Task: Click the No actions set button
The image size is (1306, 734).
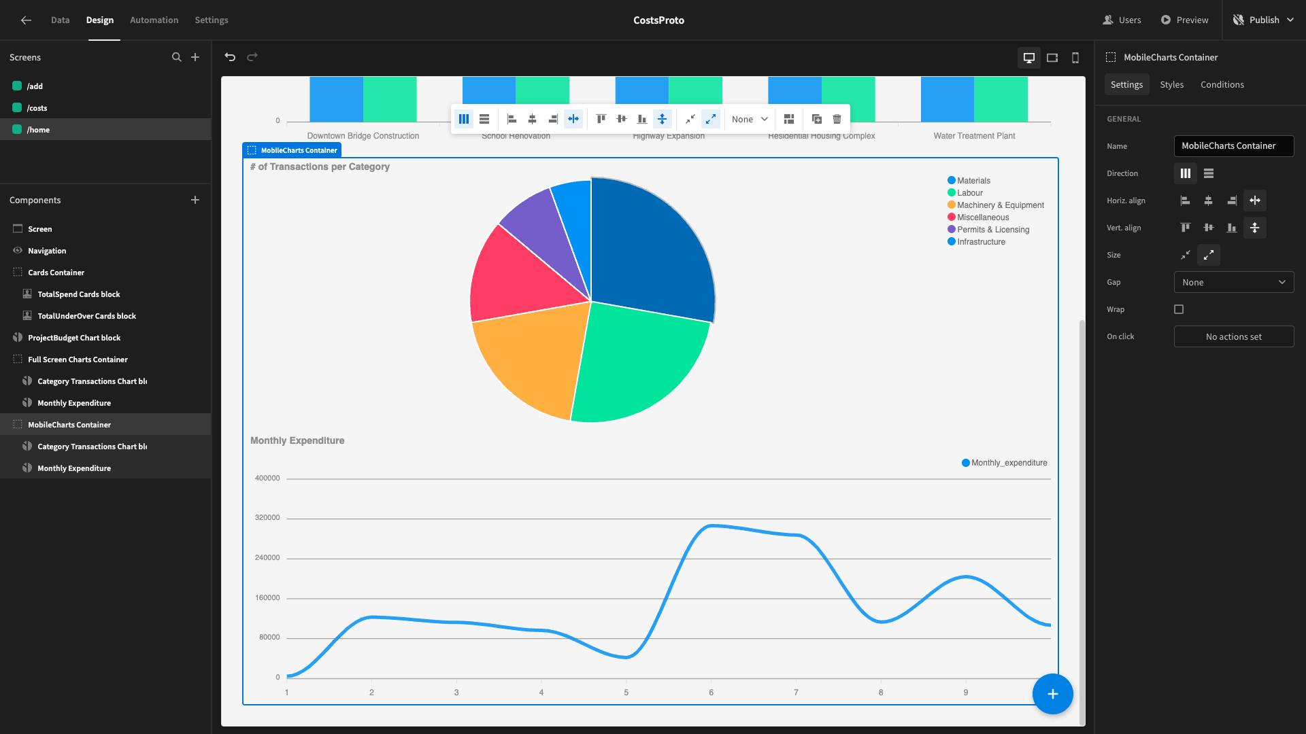Action: coord(1234,336)
